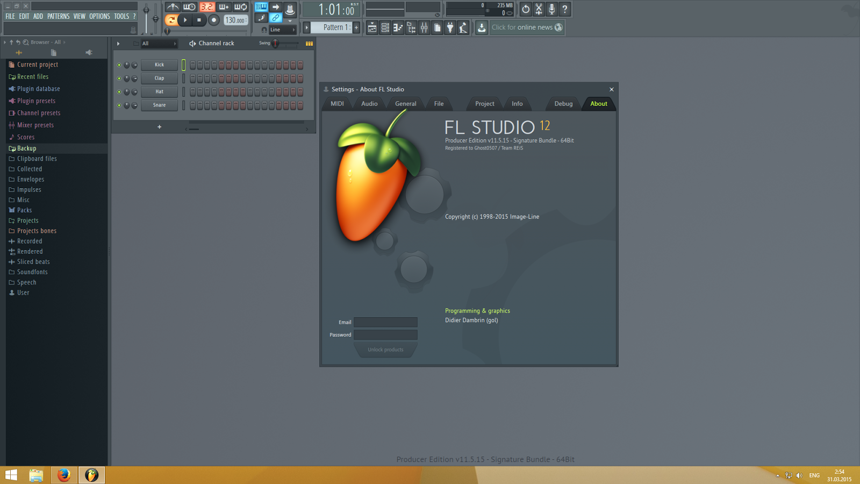Click the Password input field
Screen dimensions: 860x484
click(x=385, y=334)
